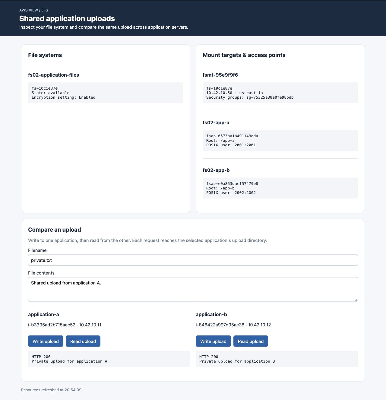The height and width of the screenshot is (400, 386).
Task: Click Read upload for application-a
Action: (83, 341)
